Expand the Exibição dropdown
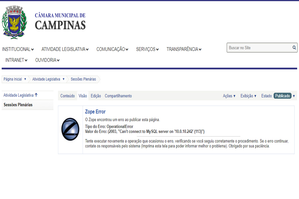This screenshot has width=299, height=199. click(248, 96)
